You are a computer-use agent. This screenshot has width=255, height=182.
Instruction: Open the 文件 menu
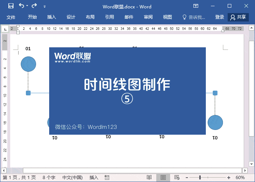coord(11,17)
